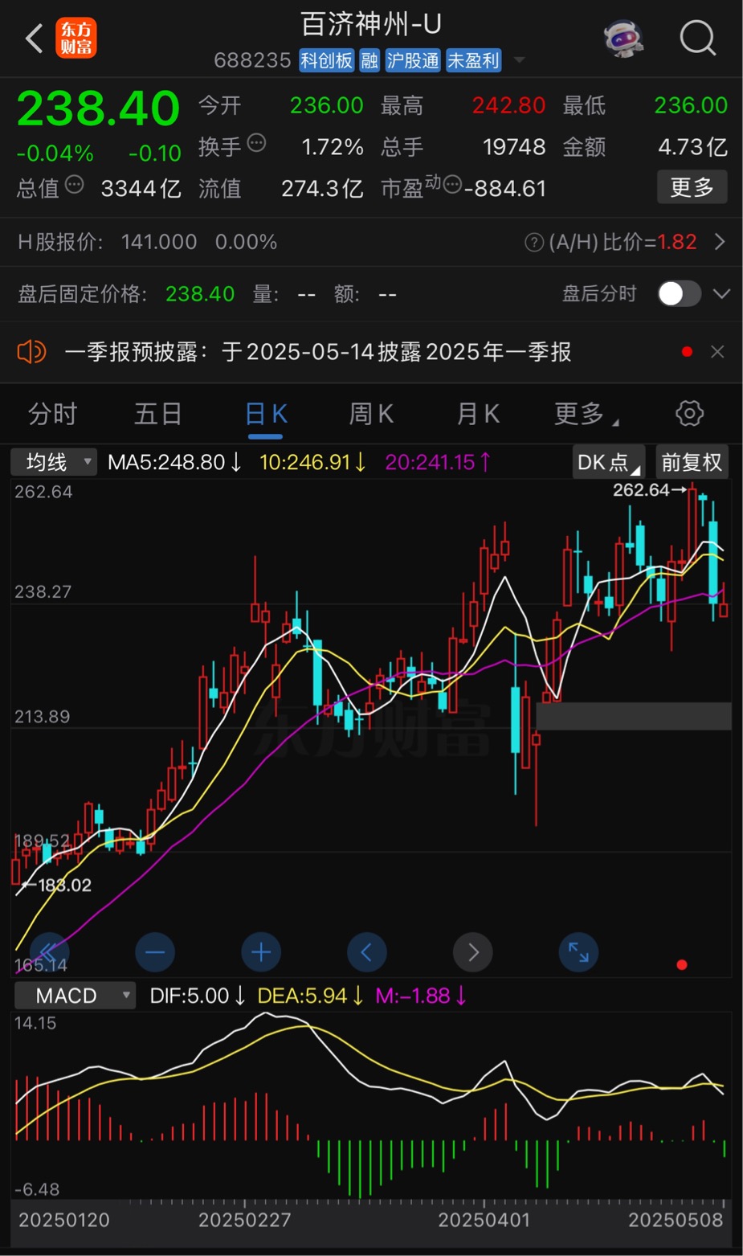Open the MACD indicator dropdown
The height and width of the screenshot is (1256, 743).
click(75, 996)
